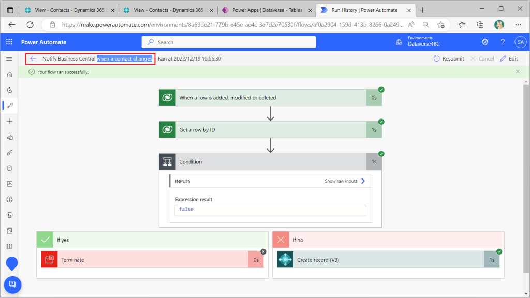Click the browser address bar URL

pos(232,25)
